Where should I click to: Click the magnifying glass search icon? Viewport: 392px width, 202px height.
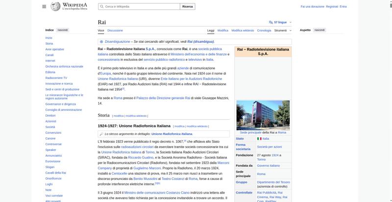101,6
